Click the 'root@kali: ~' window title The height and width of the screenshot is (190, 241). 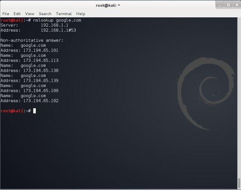[x=108, y=5]
